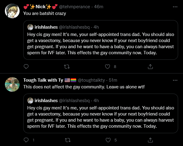Click the 51m timestamp on Ty's tweet
Image resolution: width=183 pixels, height=146 pixels.
pyautogui.click(x=113, y=80)
